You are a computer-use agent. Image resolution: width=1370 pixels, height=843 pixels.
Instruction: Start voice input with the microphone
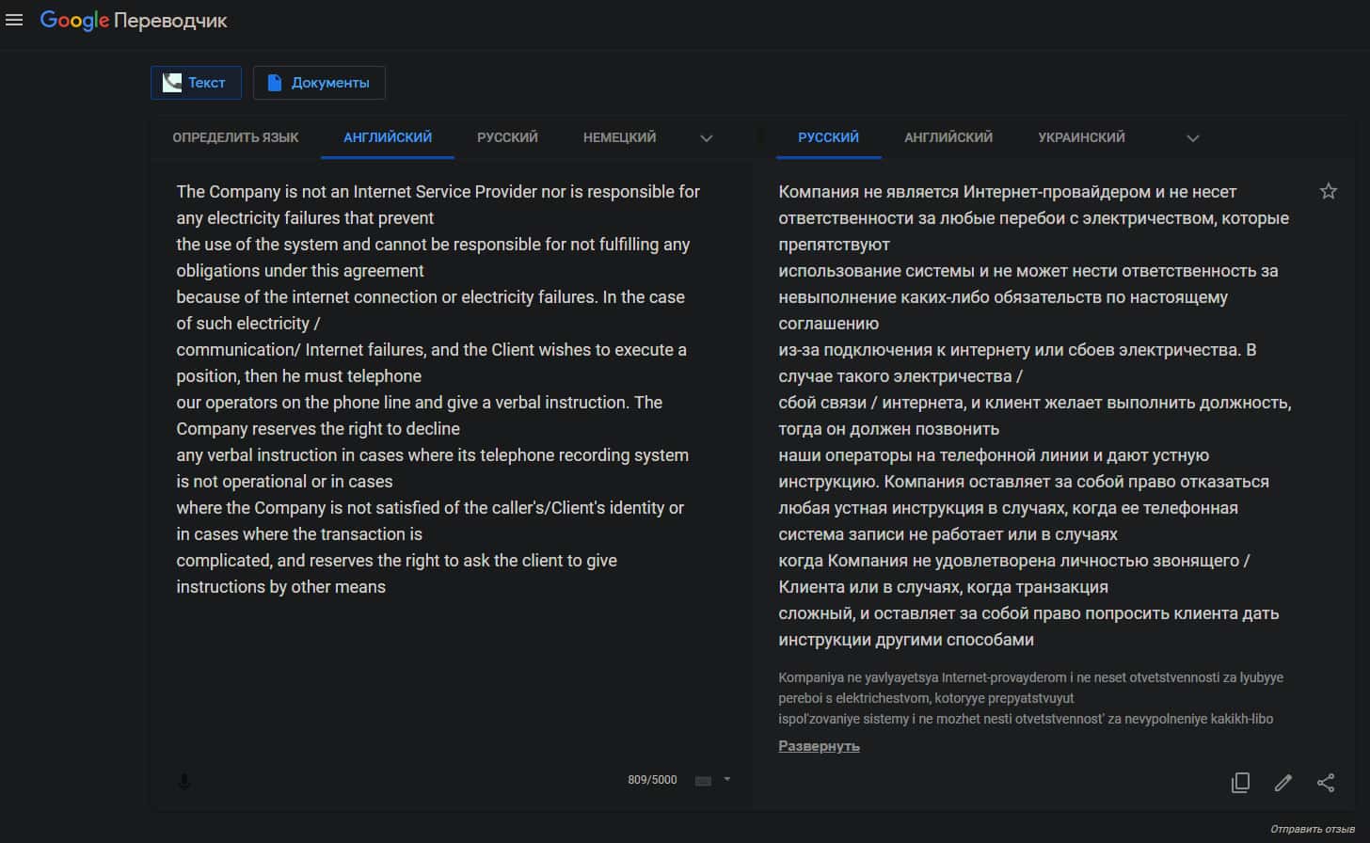point(184,781)
